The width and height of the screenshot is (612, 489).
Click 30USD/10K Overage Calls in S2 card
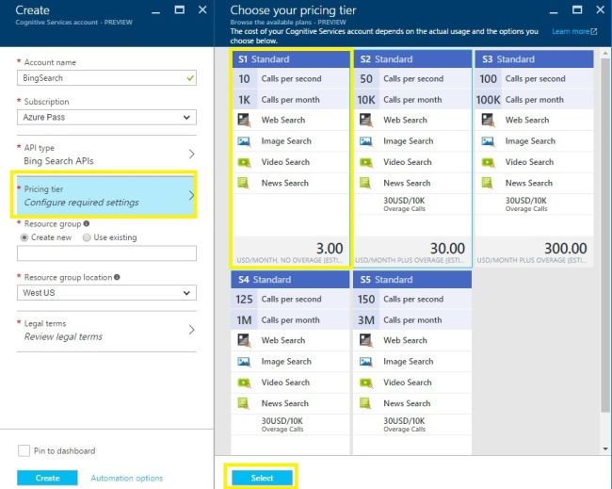pos(404,204)
